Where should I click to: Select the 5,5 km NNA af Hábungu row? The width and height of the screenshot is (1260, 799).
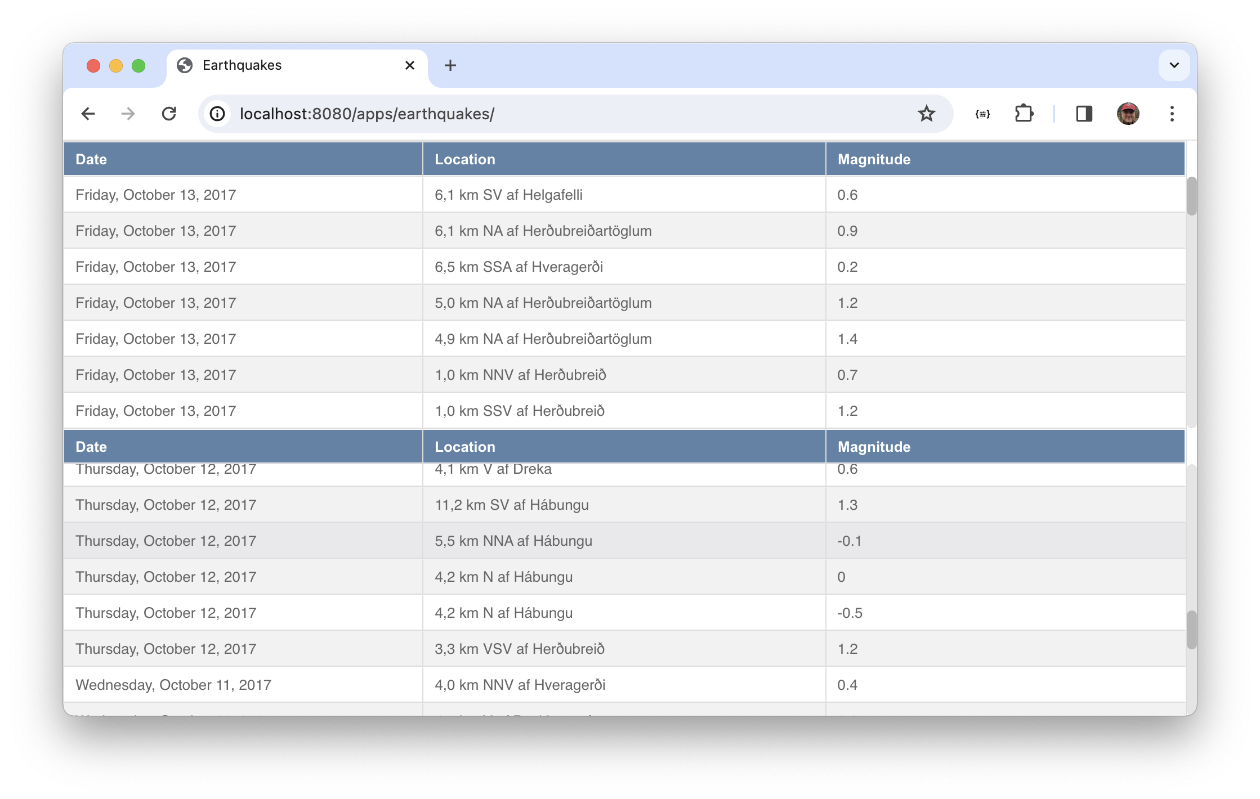pos(513,541)
